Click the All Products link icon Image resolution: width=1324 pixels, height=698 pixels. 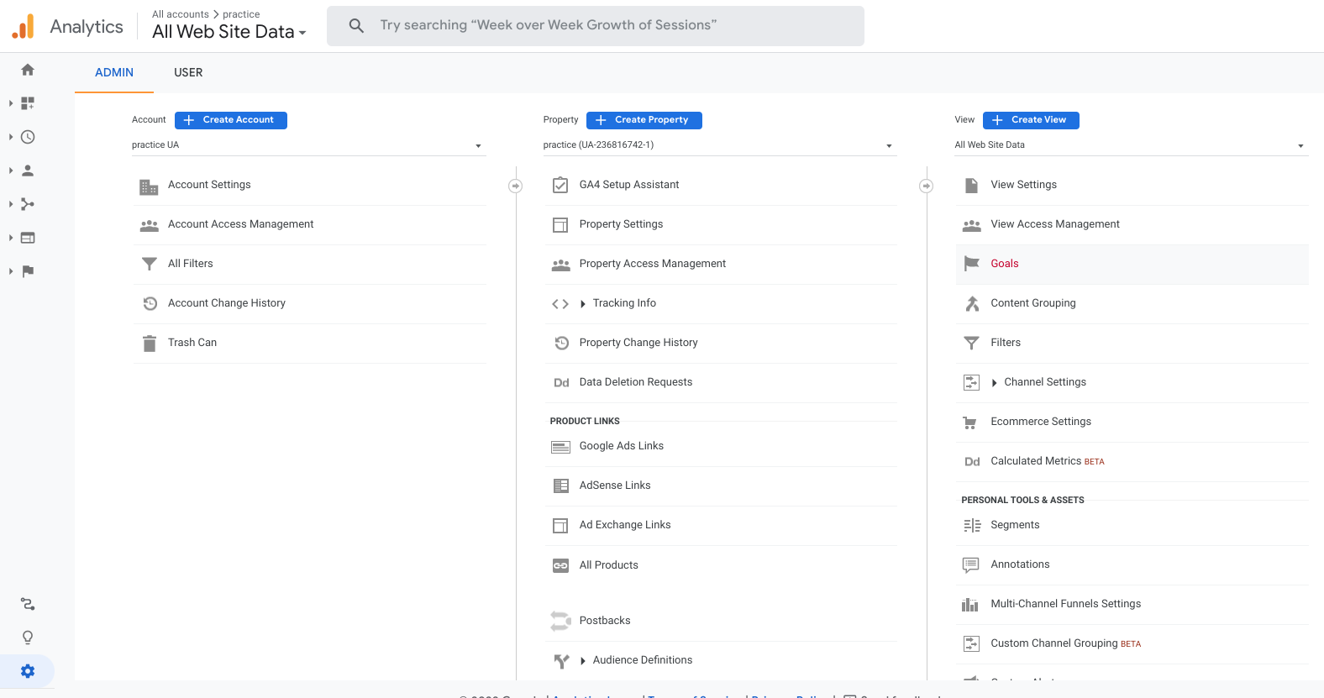pos(560,565)
